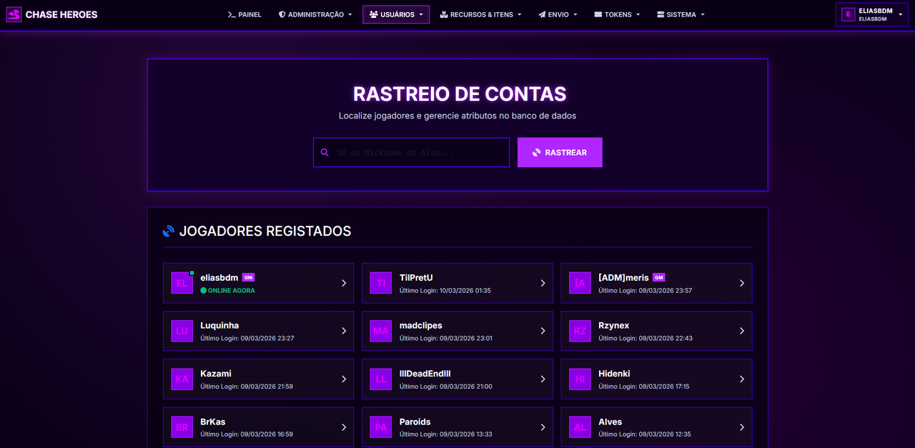The image size is (915, 448).
Task: Click the EL avatar of eliasbdm
Action: tap(182, 283)
